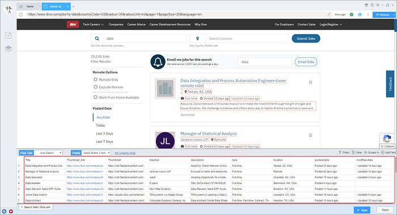This screenshot has width=397, height=215.
Task: Bookmark the Data Integration Engineer job
Action: (310, 82)
